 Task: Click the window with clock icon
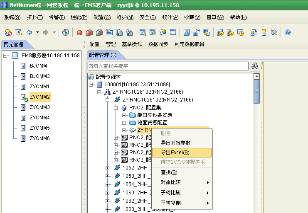240,32
